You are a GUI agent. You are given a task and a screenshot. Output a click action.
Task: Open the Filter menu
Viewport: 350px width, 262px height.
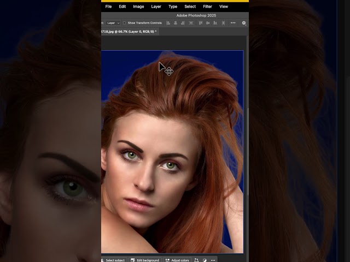207,7
